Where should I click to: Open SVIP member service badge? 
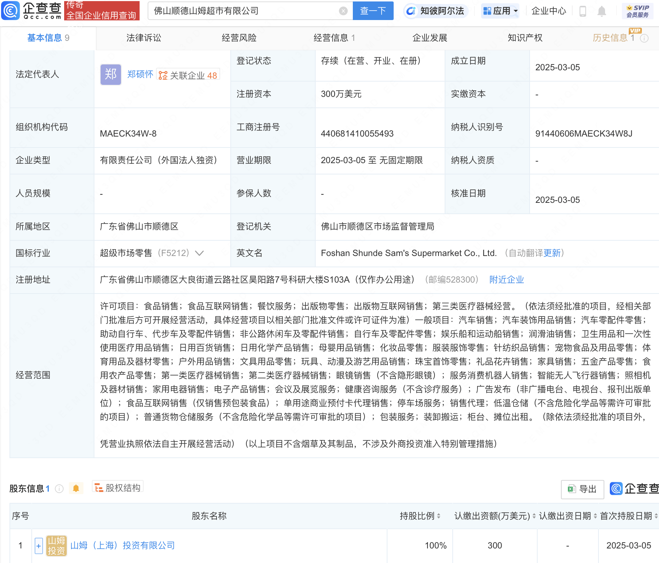point(637,11)
